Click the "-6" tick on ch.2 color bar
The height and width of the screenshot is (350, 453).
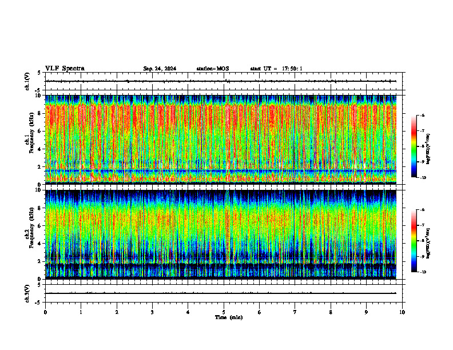click(x=423, y=210)
